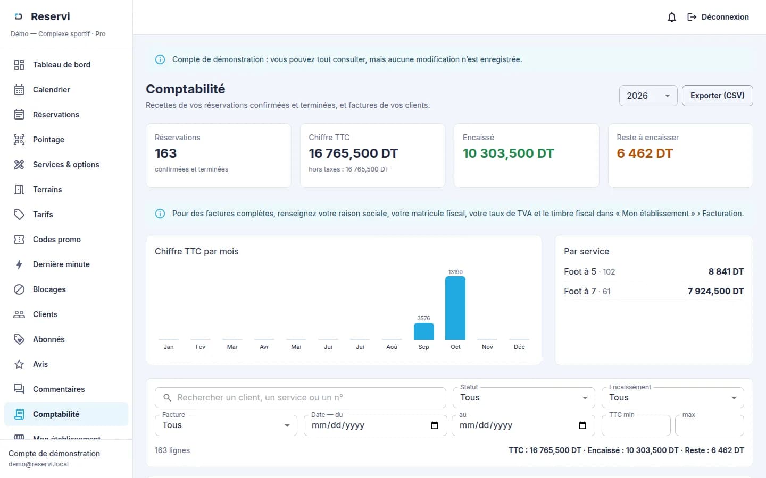Click the Dernière minute lightning icon
This screenshot has height=478, width=766.
(19, 264)
